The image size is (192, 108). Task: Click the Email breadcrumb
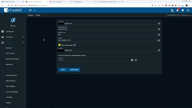[38, 15]
